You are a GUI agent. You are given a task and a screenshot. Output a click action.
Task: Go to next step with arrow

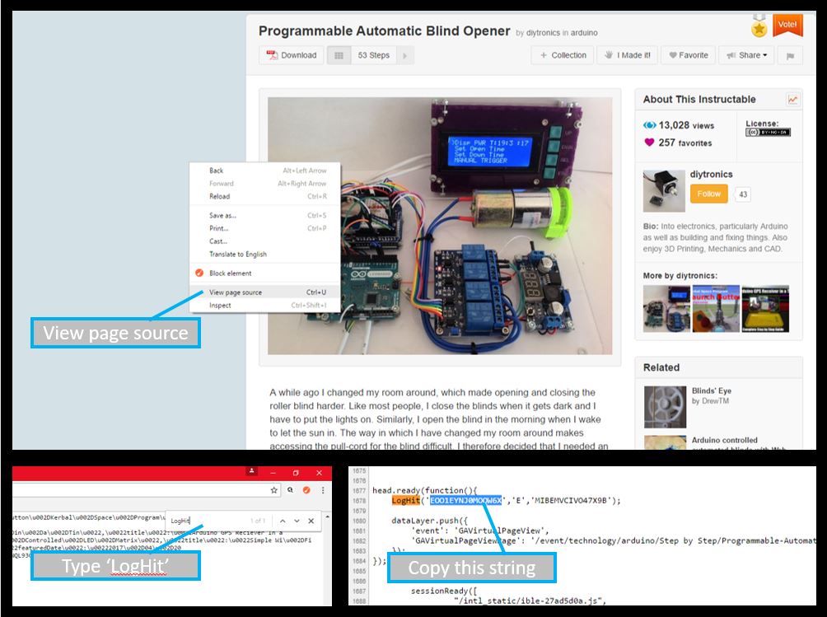coord(405,55)
